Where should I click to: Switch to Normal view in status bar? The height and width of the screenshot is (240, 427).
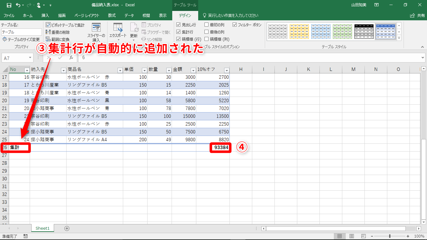tap(340, 236)
